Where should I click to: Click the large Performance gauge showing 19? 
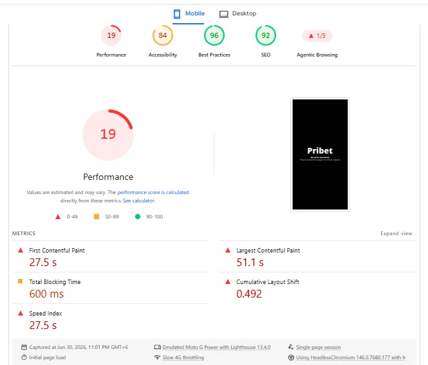click(108, 135)
